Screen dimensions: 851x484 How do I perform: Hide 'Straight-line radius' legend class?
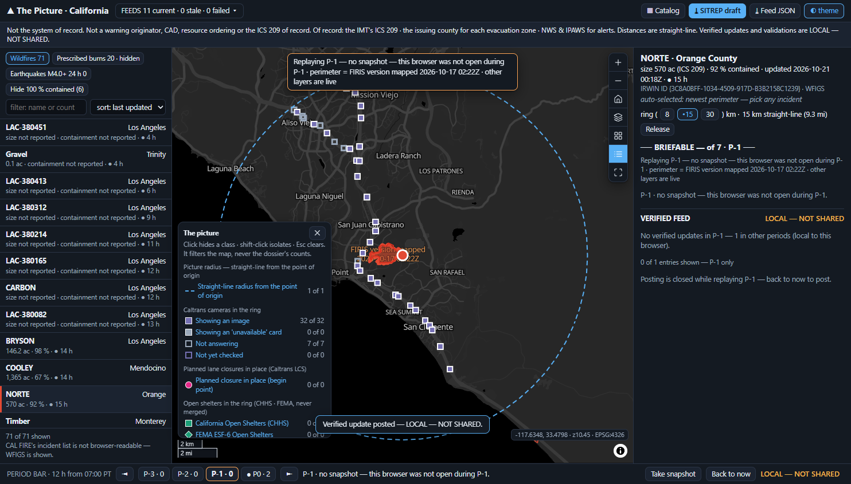[x=247, y=291]
